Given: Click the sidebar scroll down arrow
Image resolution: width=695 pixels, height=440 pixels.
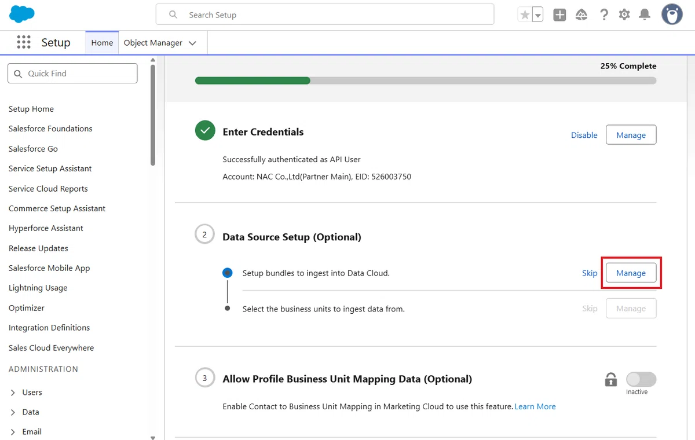Looking at the screenshot, I should click(153, 438).
